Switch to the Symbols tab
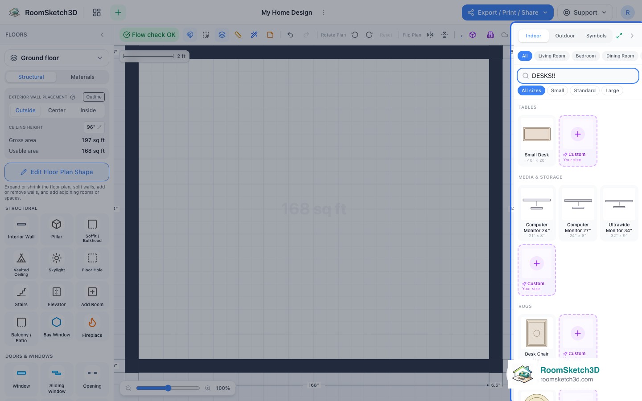Viewport: 642px width, 401px height. pos(596,36)
